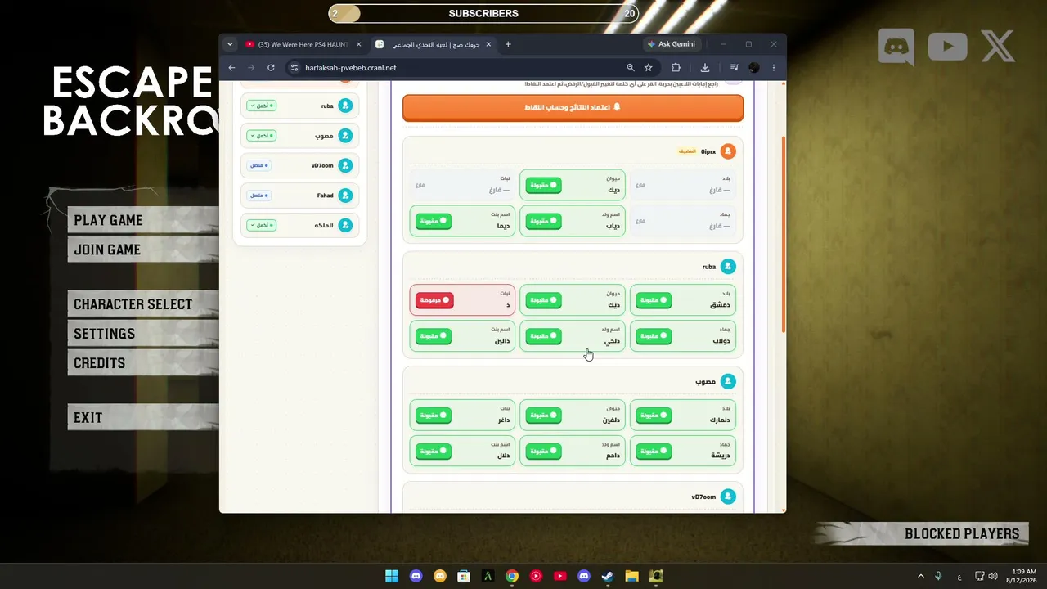Image resolution: width=1047 pixels, height=589 pixels.
Task: Toggle ruba's جماد answer دولاب status
Action: coord(654,336)
